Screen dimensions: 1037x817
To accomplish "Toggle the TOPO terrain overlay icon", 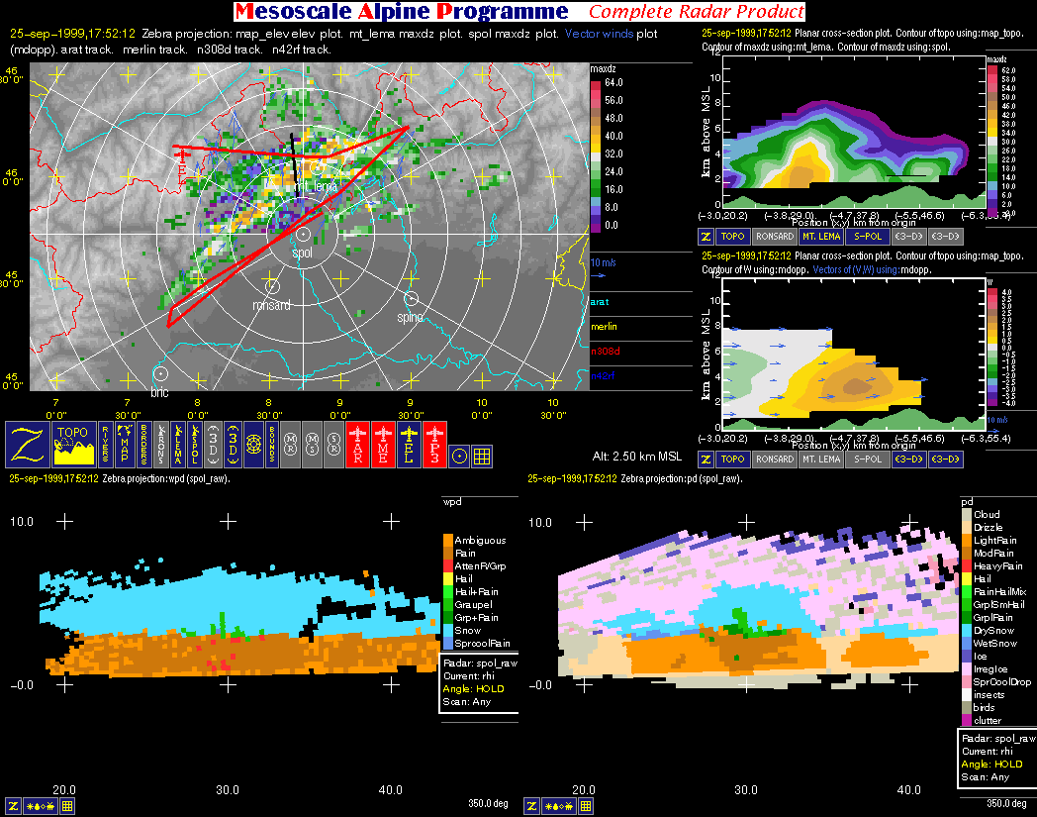I will pos(74,445).
